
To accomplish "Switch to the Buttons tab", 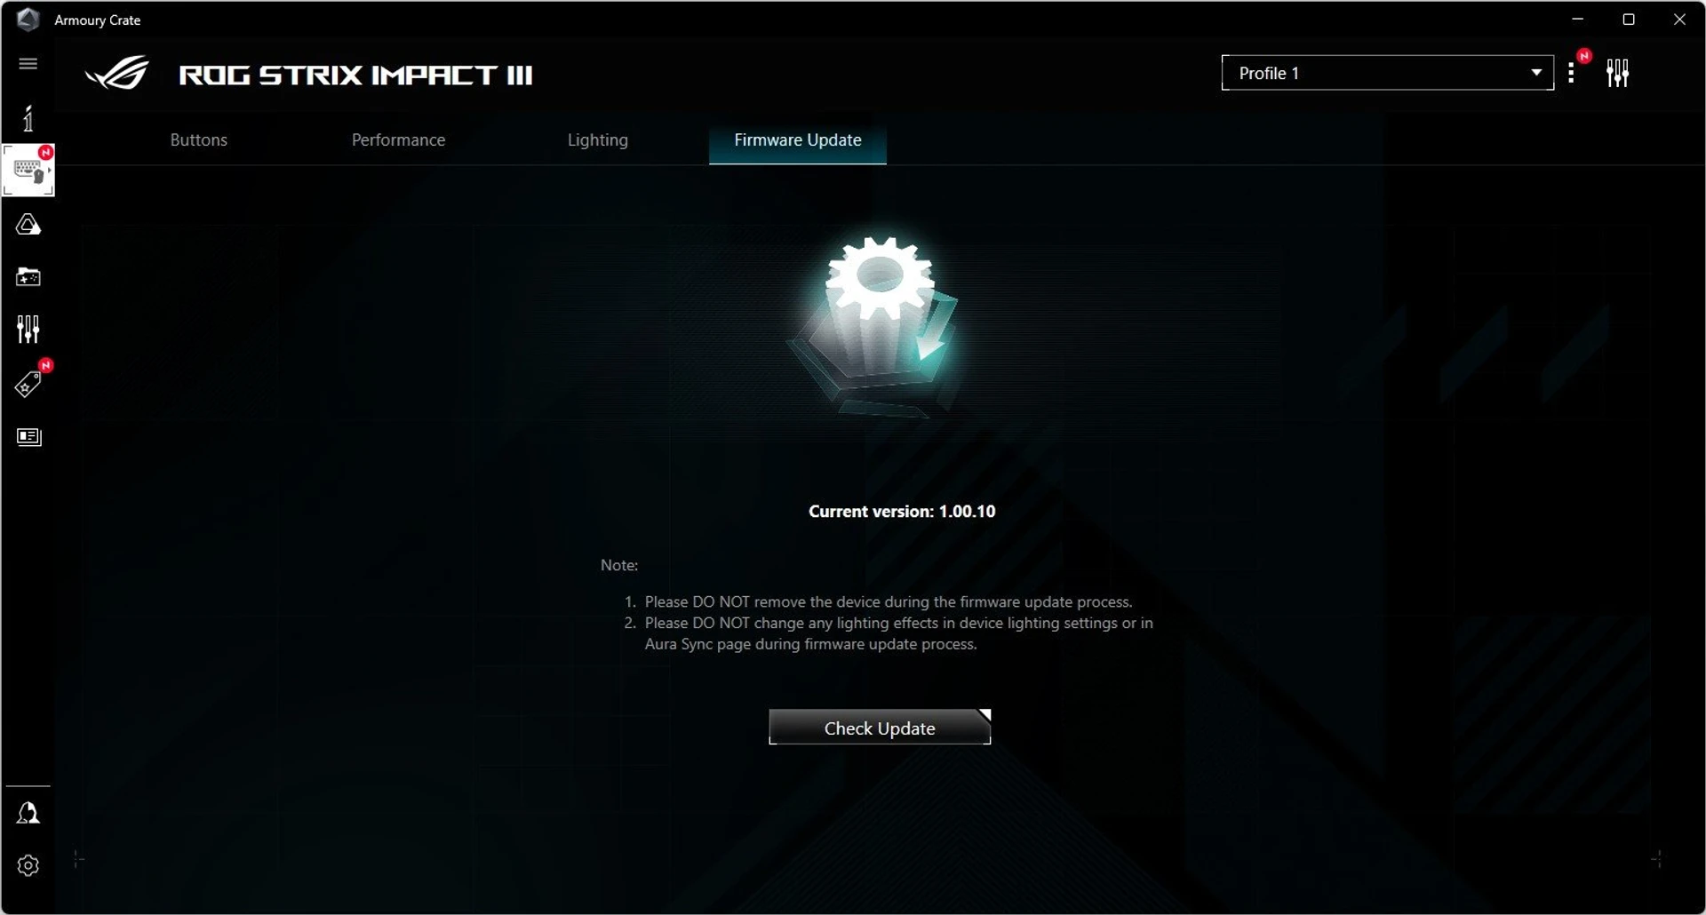I will [x=199, y=140].
